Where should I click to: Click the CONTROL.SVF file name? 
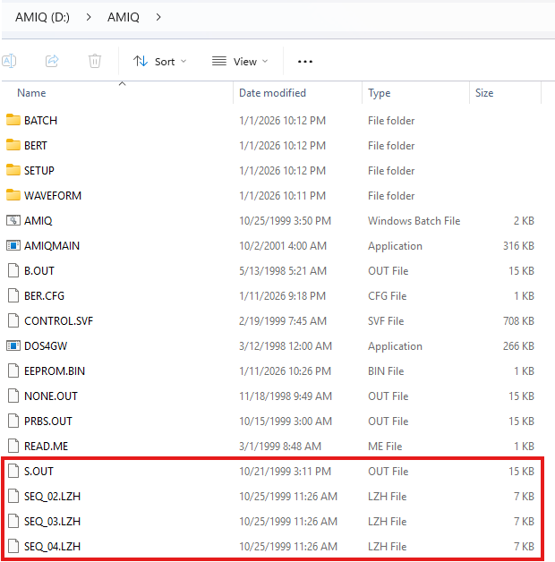58,321
